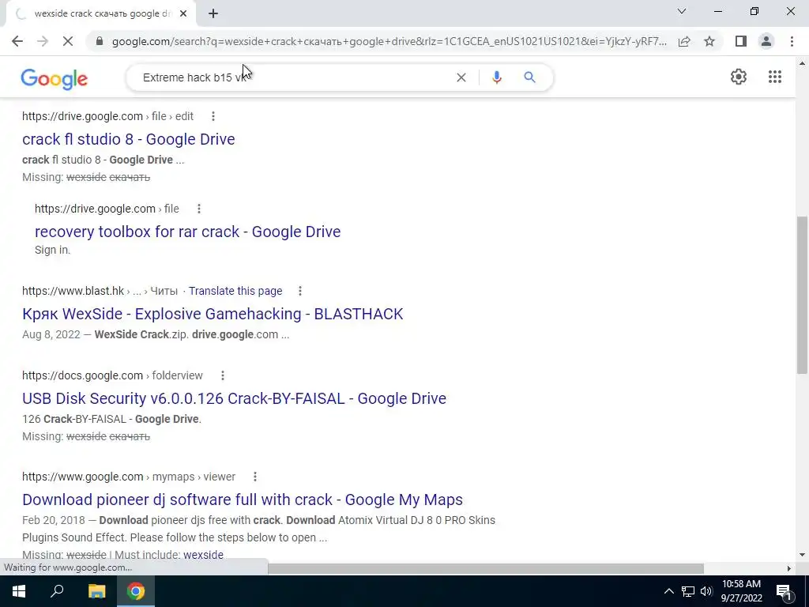This screenshot has width=809, height=607.
Task: Open Google quick settings gear
Action: point(739,77)
